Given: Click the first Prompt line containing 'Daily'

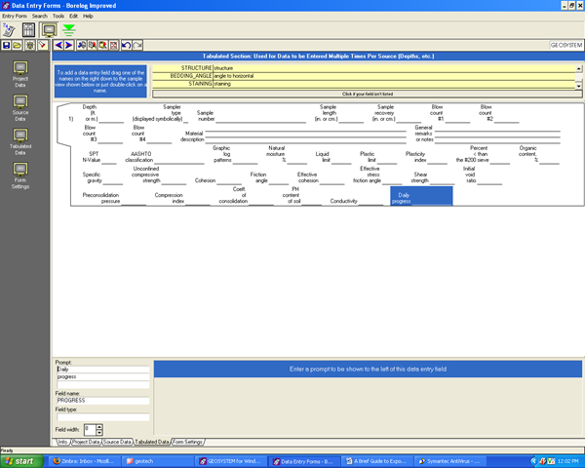Looking at the screenshot, I should [103, 370].
